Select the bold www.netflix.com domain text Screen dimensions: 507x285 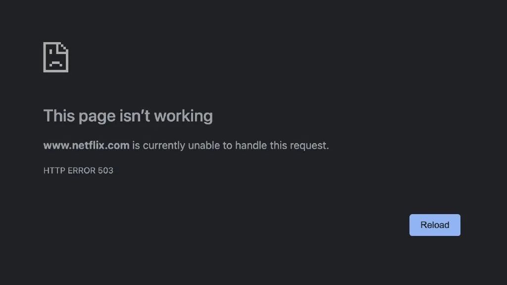(86, 145)
